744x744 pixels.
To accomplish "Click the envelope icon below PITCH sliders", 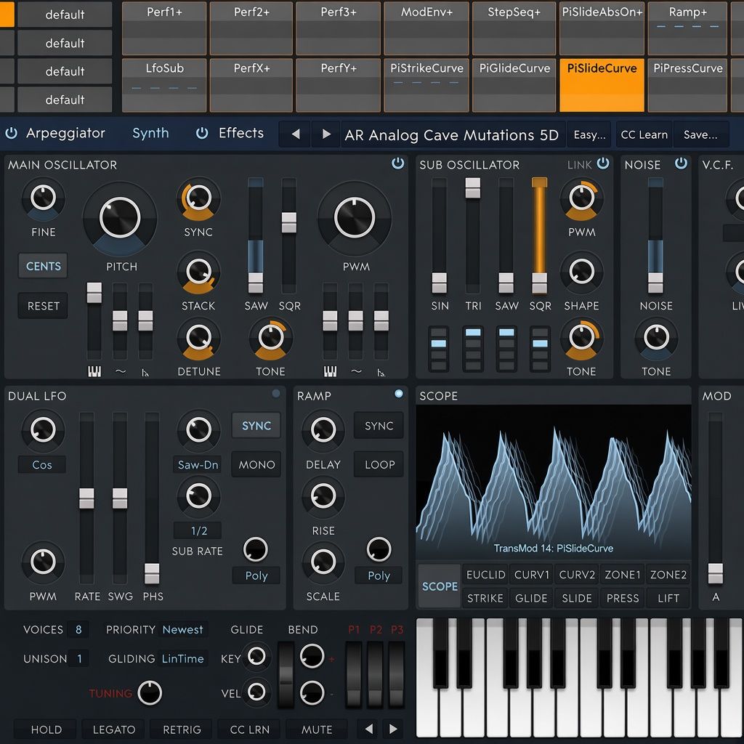I will click(x=145, y=373).
